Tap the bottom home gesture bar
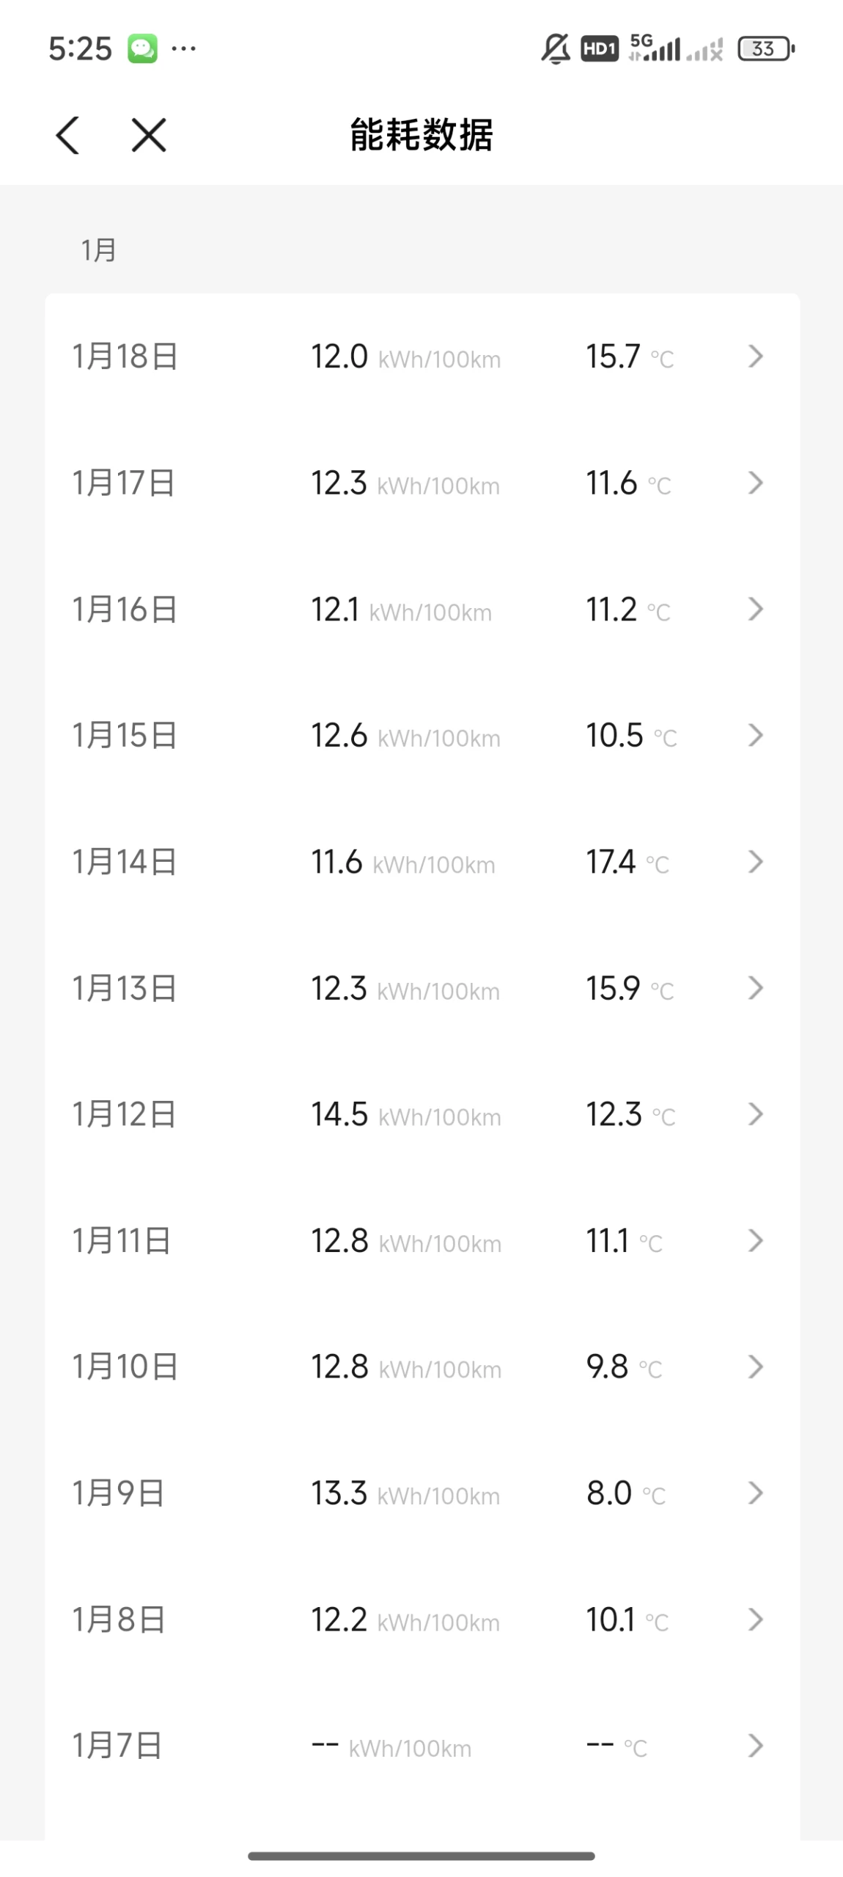 click(x=421, y=1856)
